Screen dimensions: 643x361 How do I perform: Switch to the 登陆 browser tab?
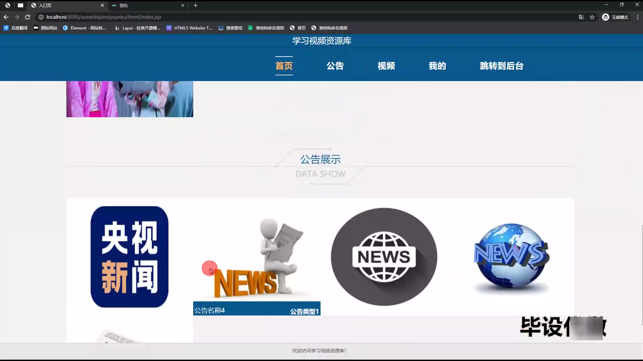coord(148,5)
